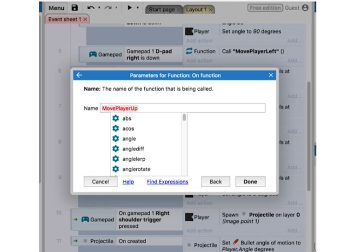Click the Free edition badge
Viewport: 355px width, 252px height.
point(265,8)
